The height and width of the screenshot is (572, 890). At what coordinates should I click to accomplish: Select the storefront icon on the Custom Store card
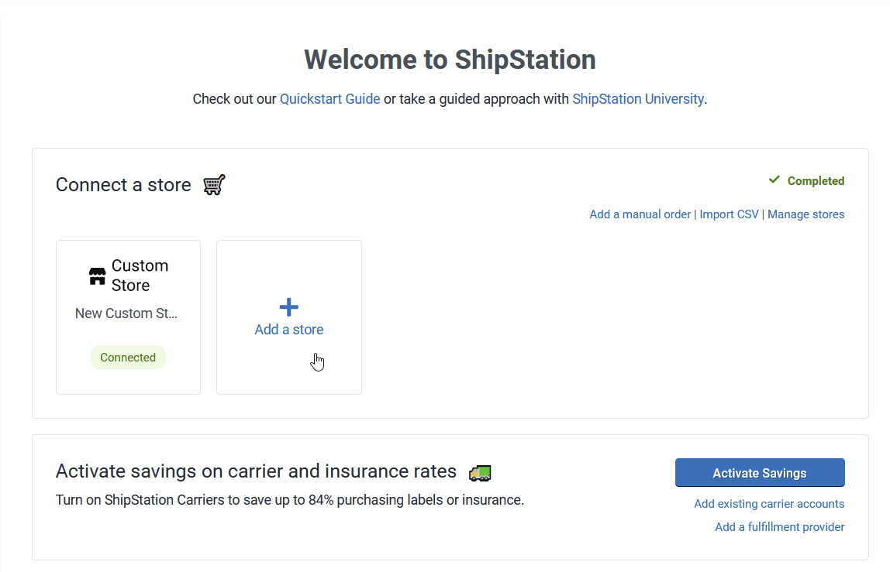[x=96, y=275]
